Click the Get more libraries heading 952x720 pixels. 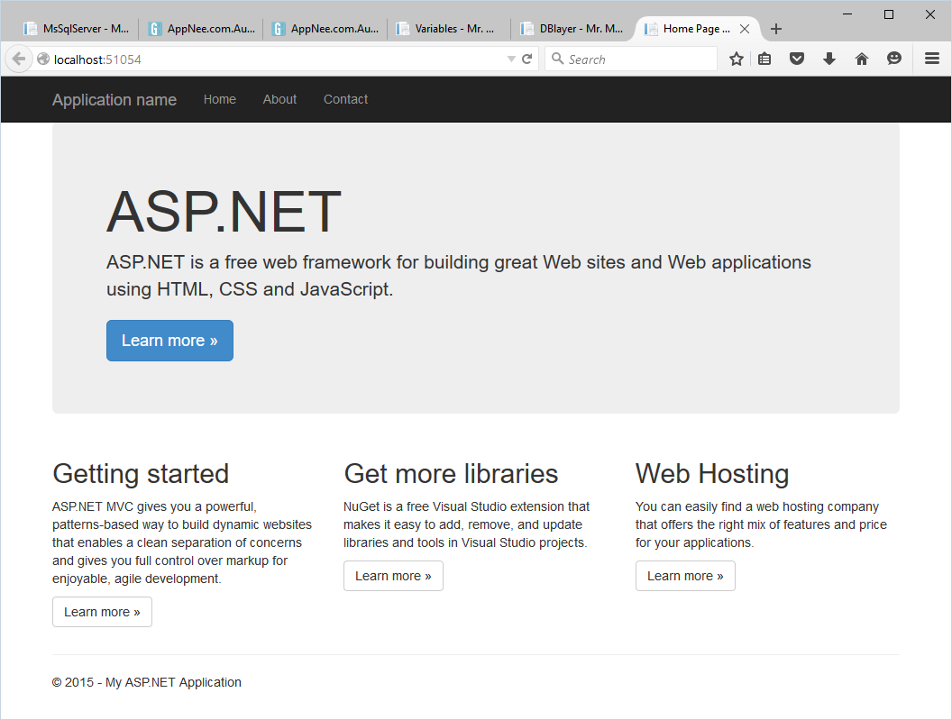pos(451,474)
